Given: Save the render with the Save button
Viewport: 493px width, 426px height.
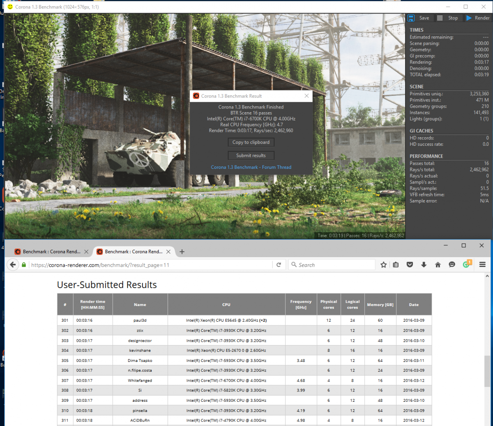Looking at the screenshot, I should 420,18.
